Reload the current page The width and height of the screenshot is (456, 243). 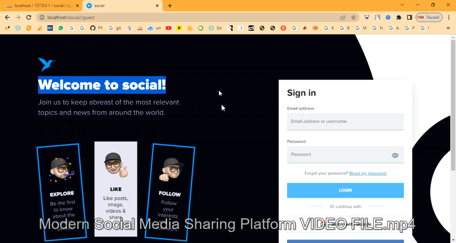(28, 17)
